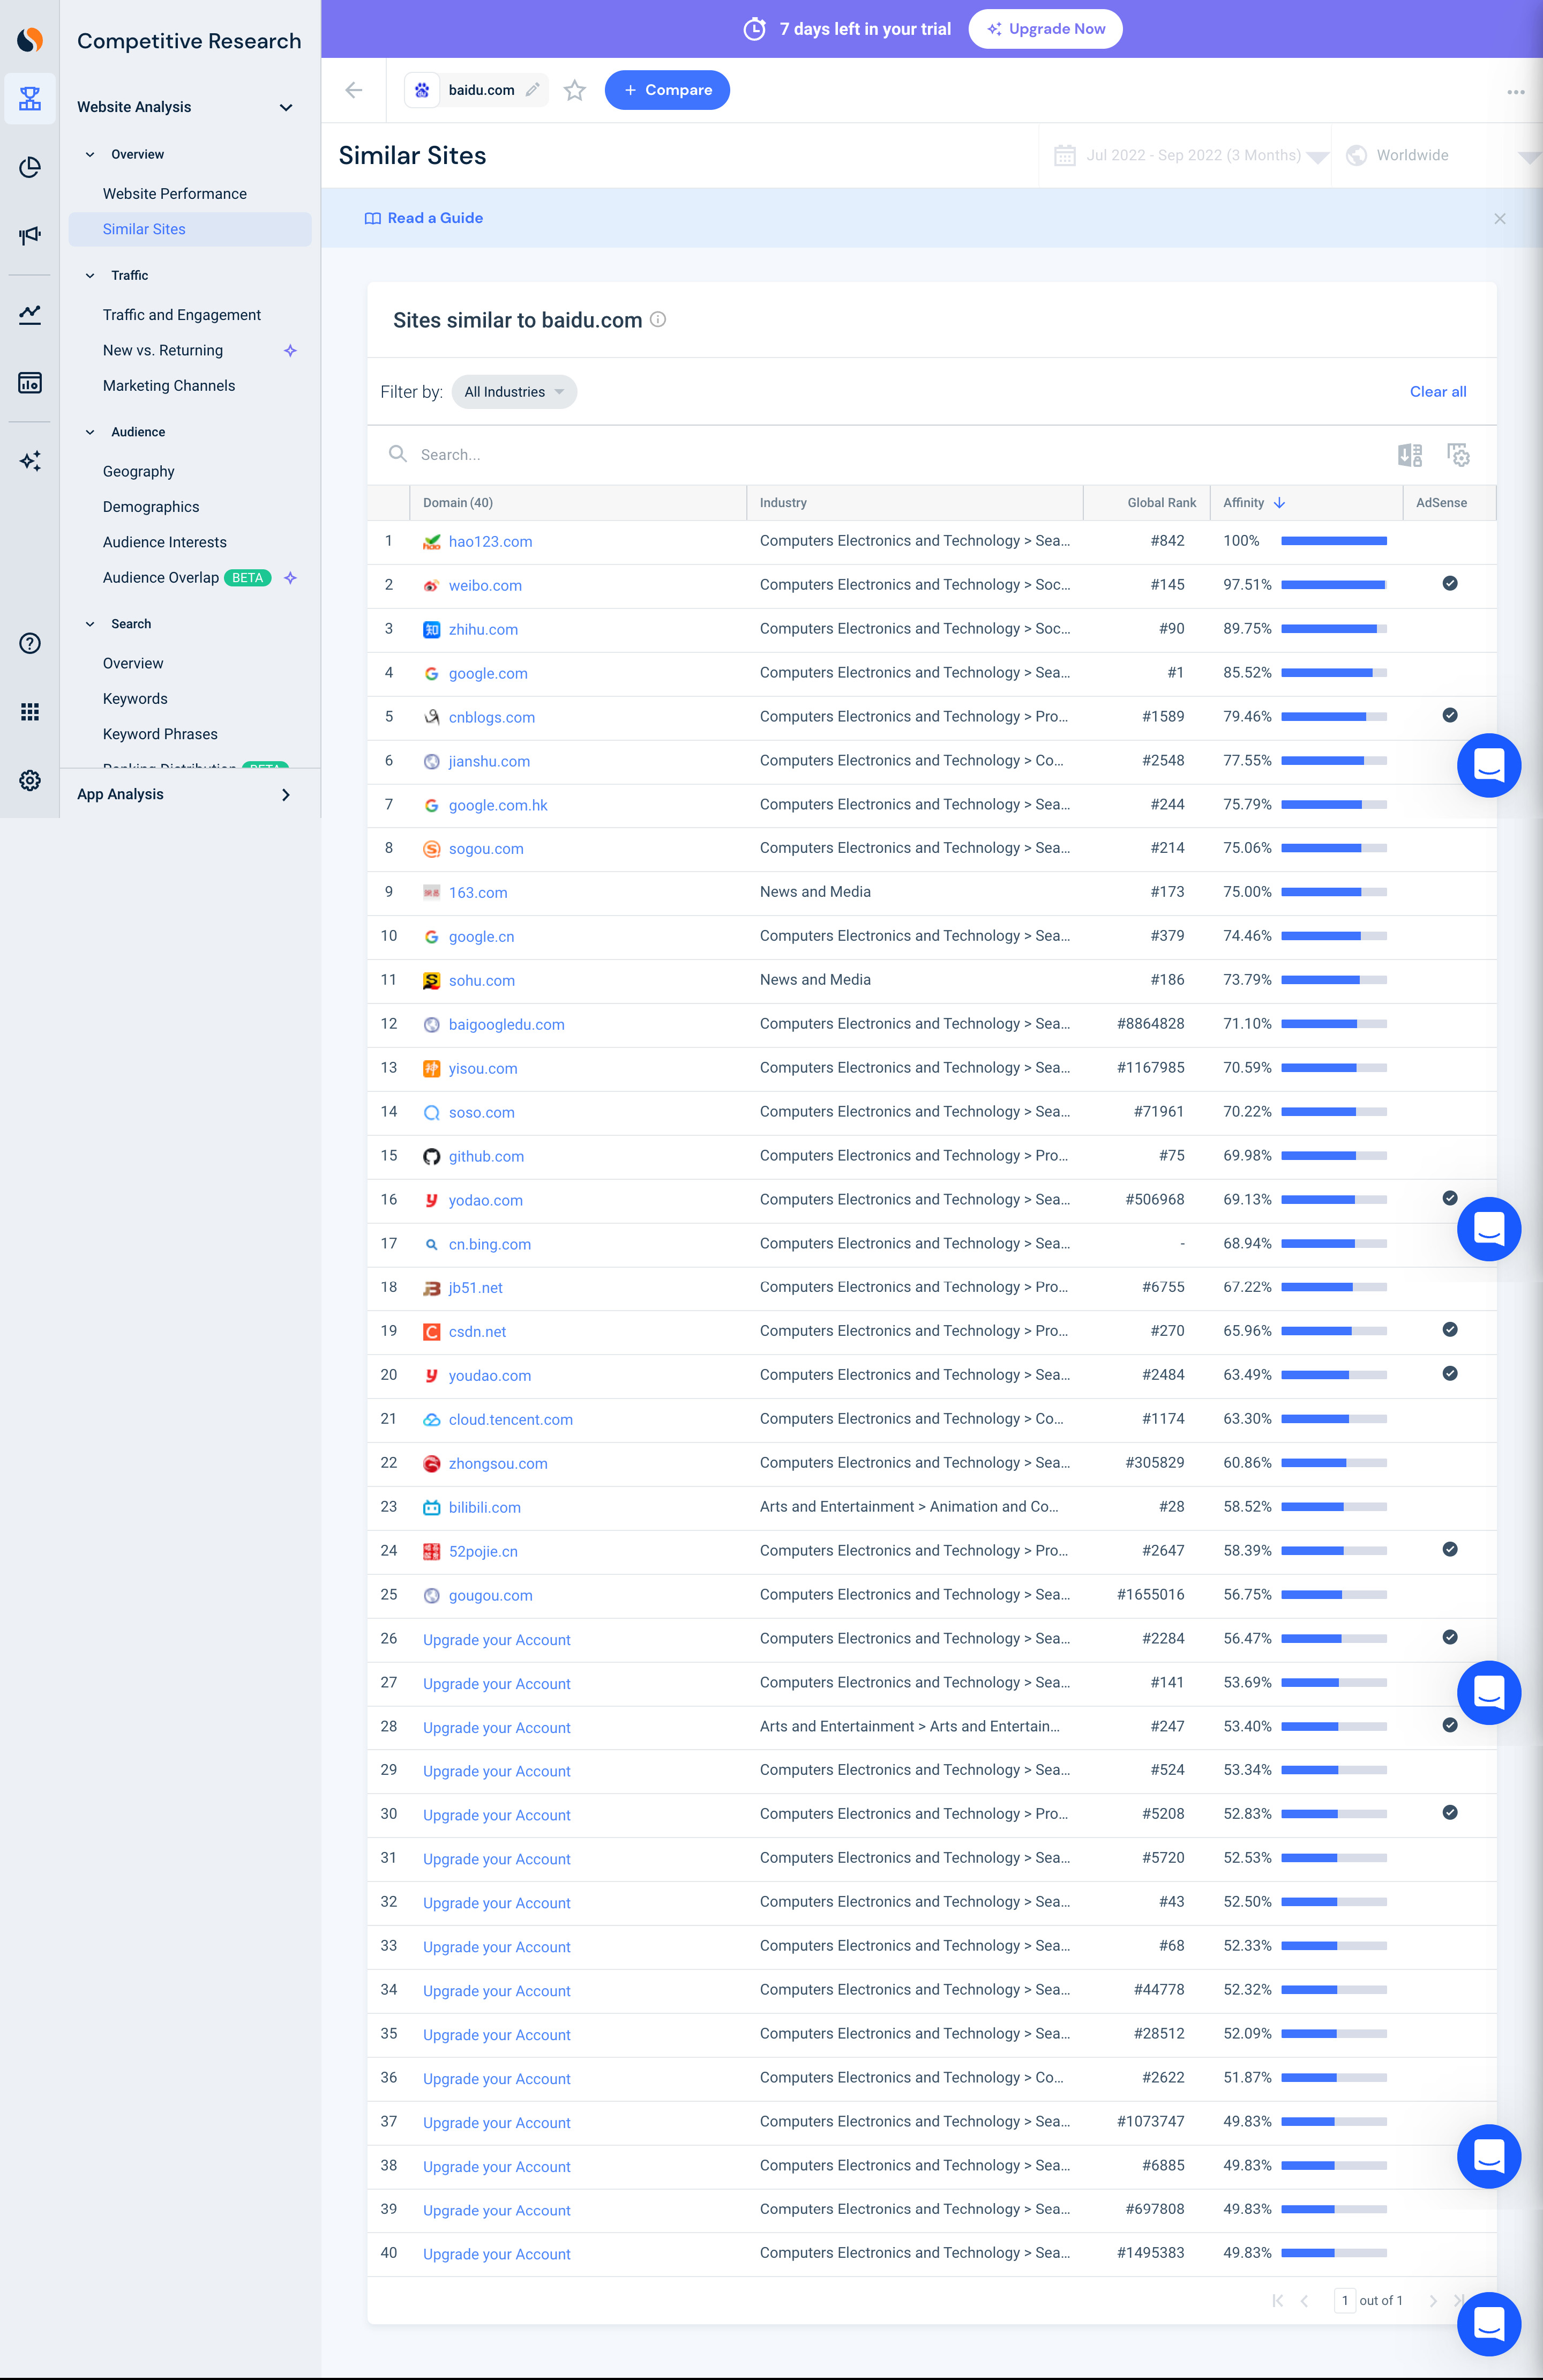
Task: Click the page number box in pagination
Action: pos(1345,2301)
